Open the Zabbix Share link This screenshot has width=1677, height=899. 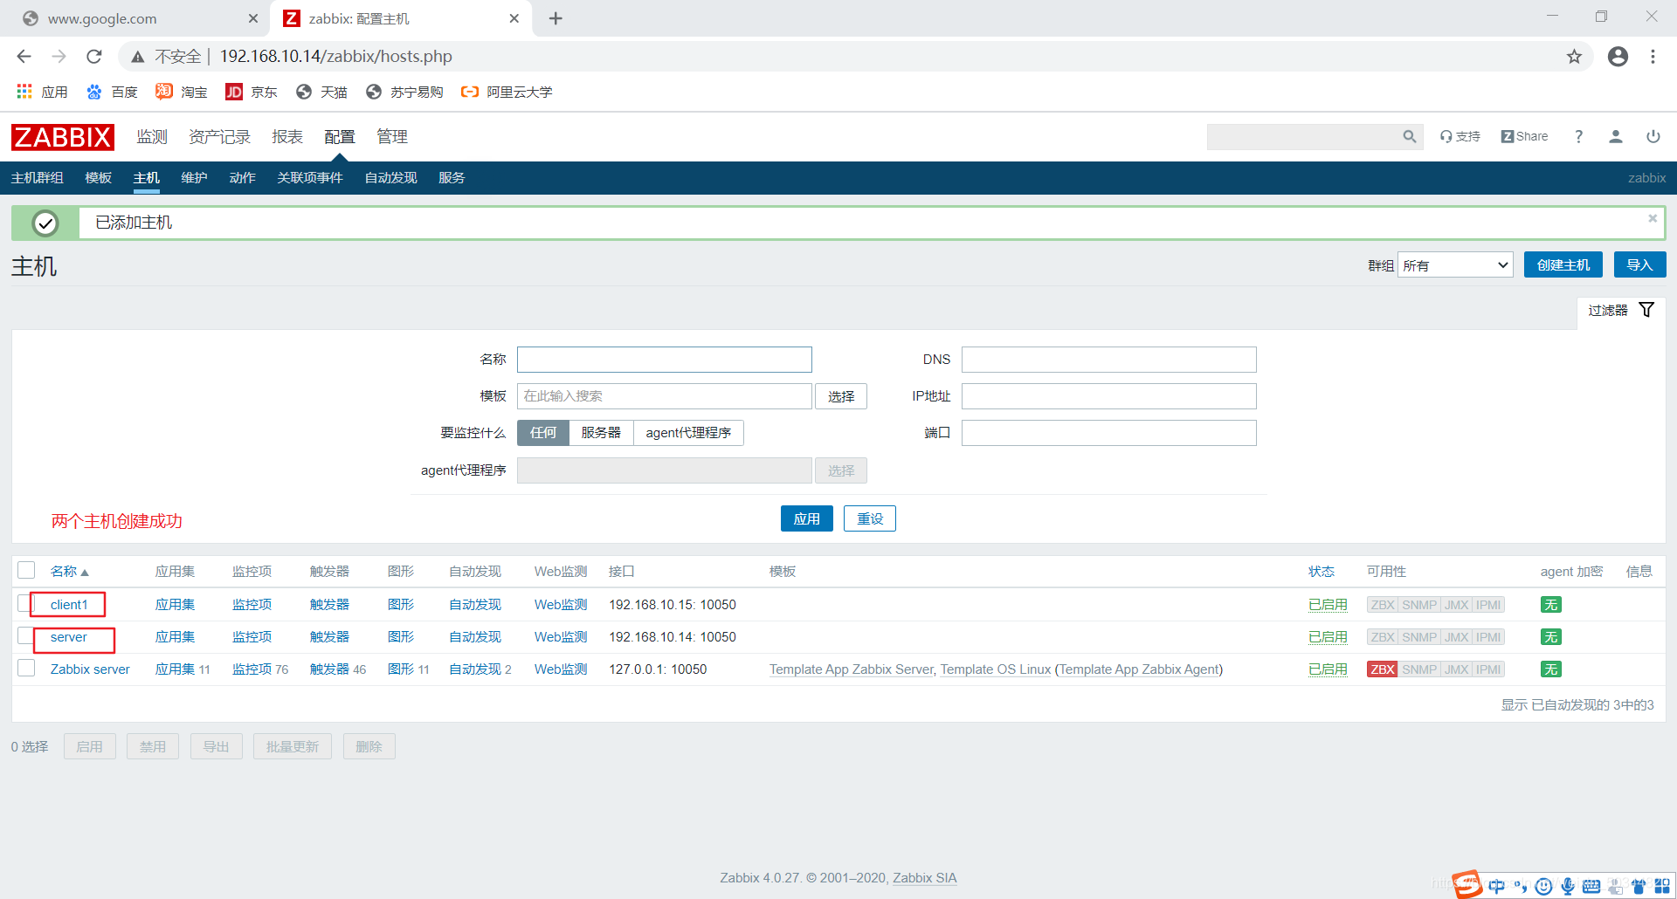click(x=1524, y=136)
